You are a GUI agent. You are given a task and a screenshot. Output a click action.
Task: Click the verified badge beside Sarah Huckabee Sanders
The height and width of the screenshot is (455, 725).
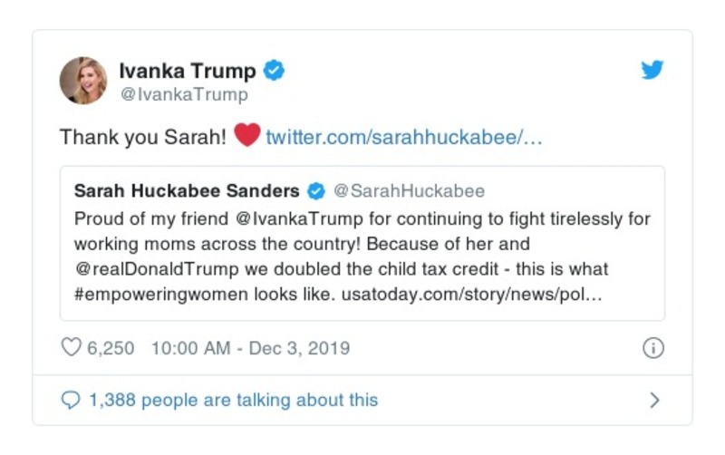(x=317, y=191)
